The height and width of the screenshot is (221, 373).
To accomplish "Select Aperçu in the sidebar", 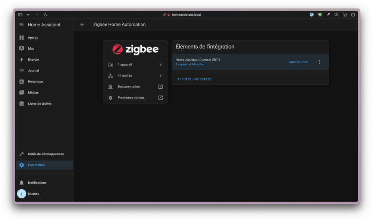I will click(44, 38).
